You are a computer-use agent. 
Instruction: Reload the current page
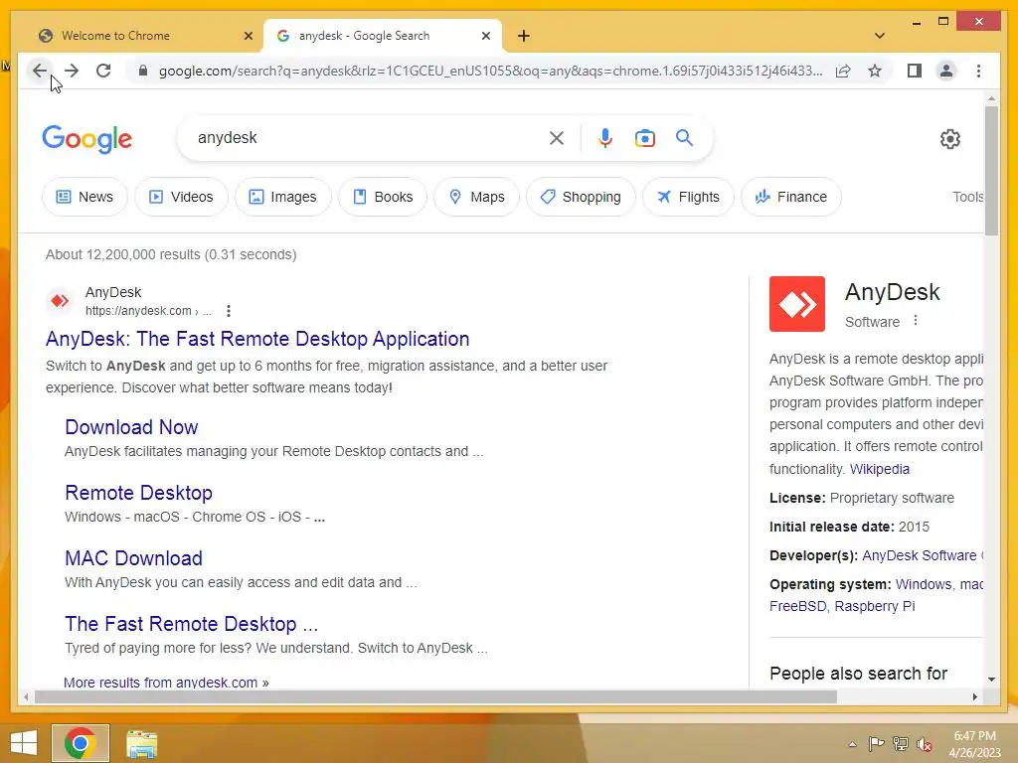103,71
